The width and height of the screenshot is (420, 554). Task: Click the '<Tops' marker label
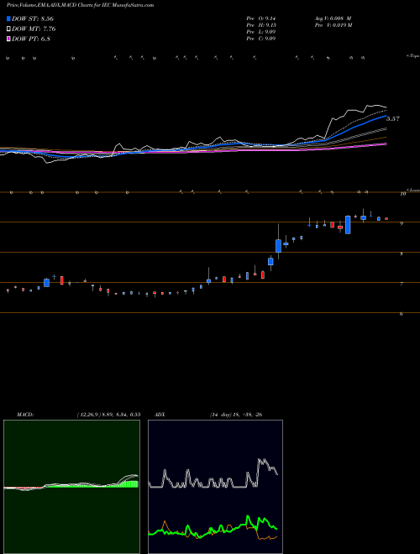412,56
